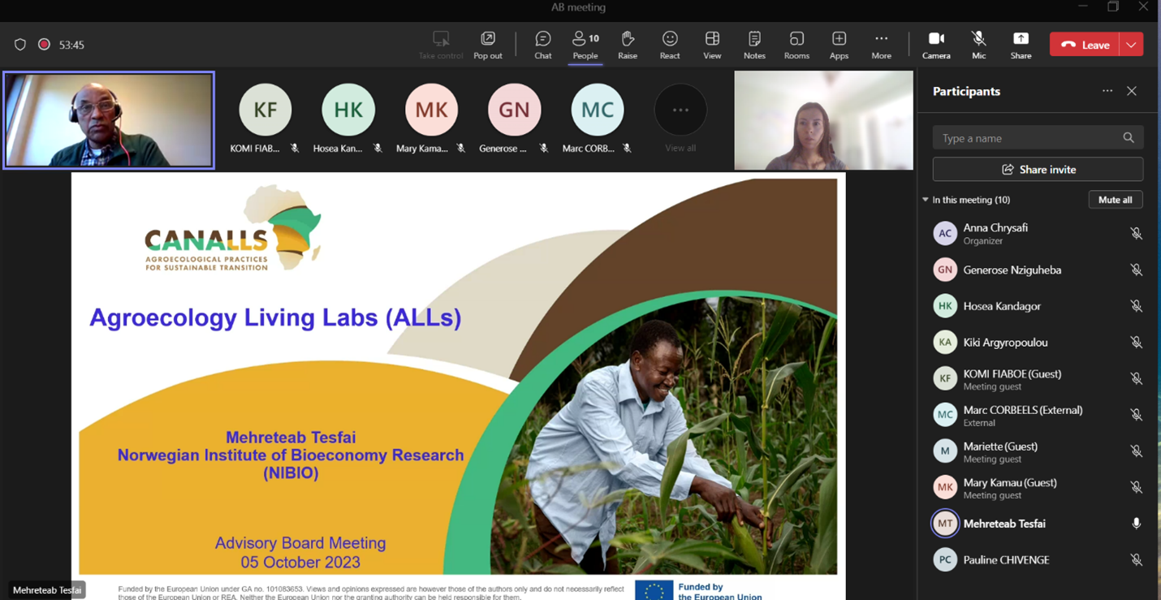Open the Chat panel
Viewport: 1161px width, 600px height.
[x=543, y=45]
